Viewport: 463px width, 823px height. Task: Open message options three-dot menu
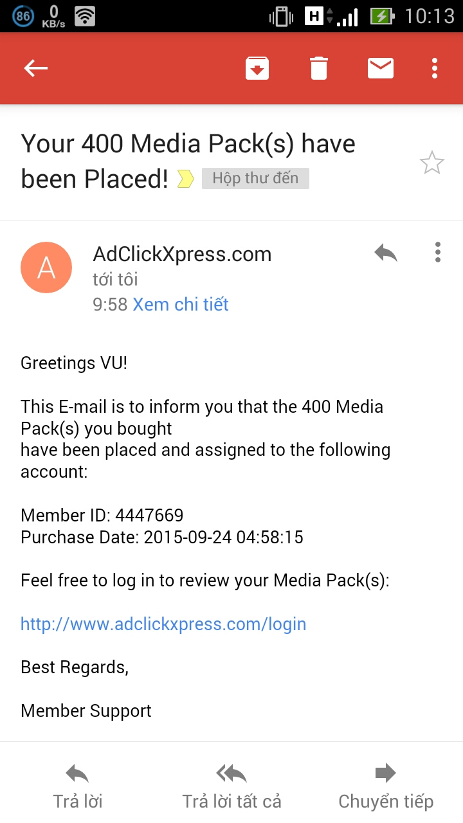point(438,252)
